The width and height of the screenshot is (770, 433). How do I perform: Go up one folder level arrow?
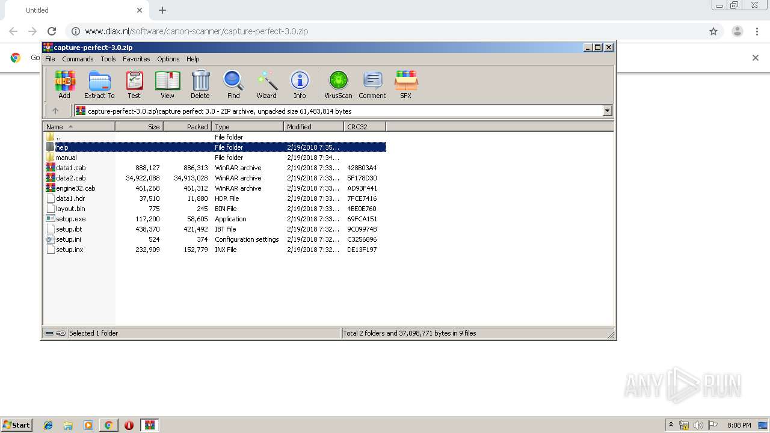pos(55,111)
